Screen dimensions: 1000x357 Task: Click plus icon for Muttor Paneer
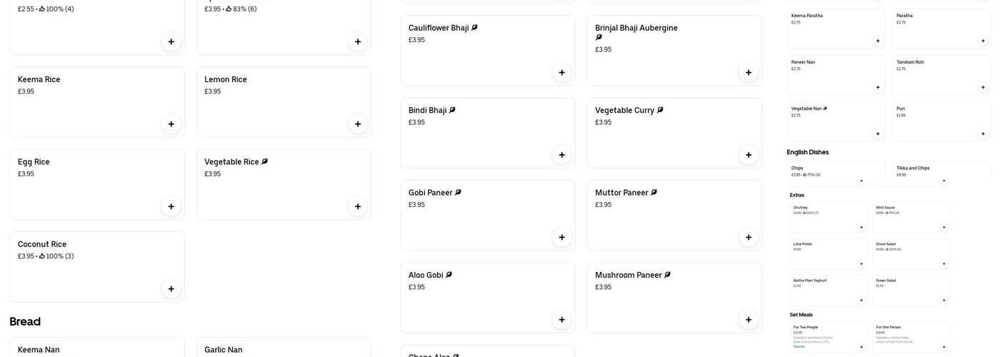tap(749, 237)
